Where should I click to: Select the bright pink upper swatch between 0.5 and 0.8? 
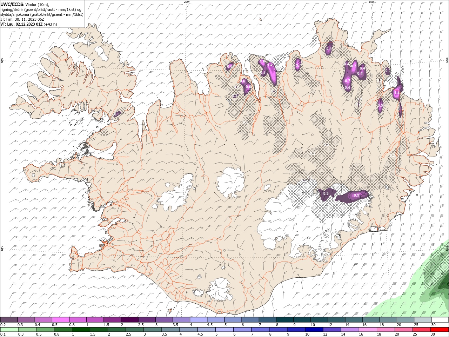60,320
